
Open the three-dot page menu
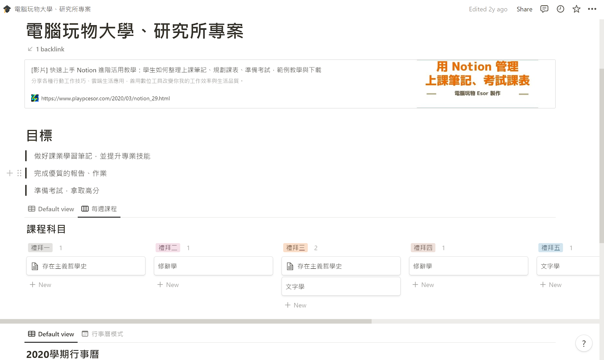pyautogui.click(x=592, y=9)
